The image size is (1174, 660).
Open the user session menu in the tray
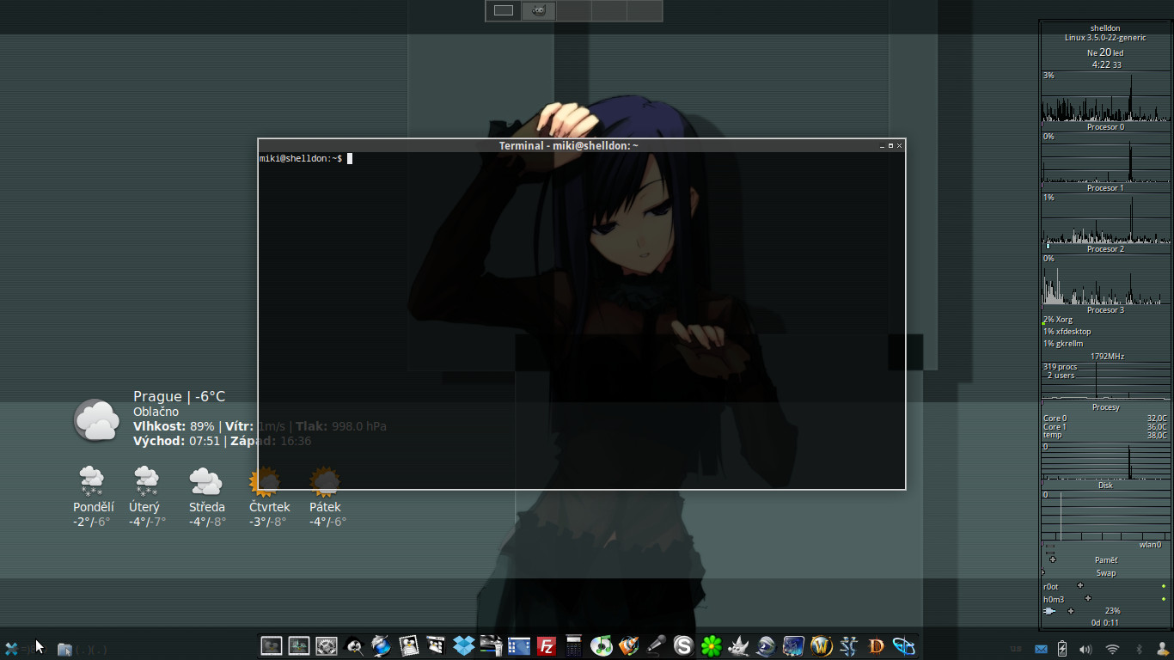[1162, 649]
